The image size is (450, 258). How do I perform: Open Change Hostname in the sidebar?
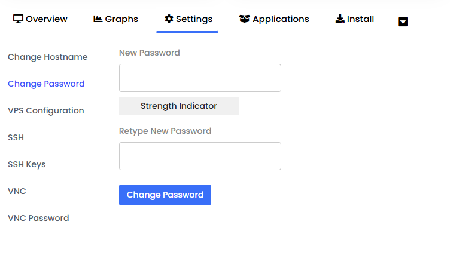coord(47,57)
